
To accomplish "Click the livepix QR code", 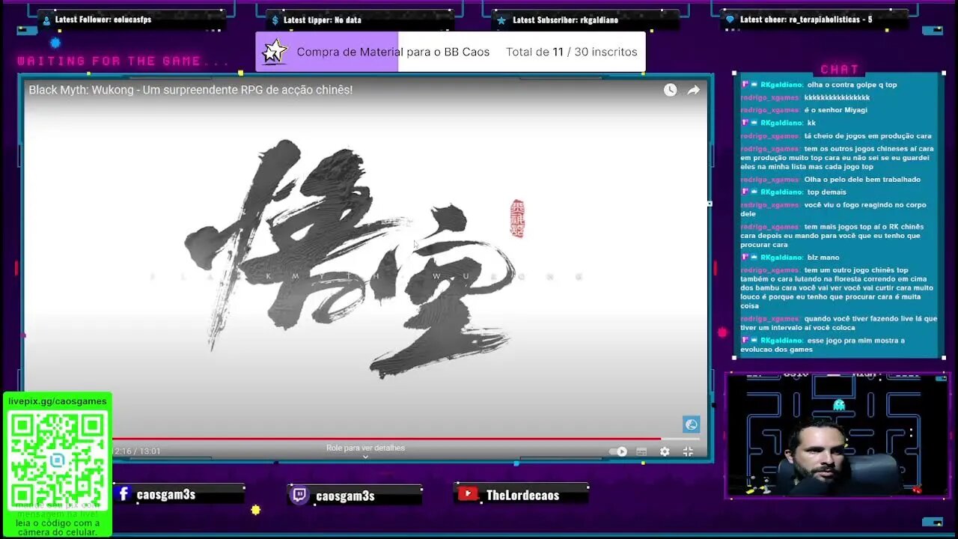I will pos(58,459).
